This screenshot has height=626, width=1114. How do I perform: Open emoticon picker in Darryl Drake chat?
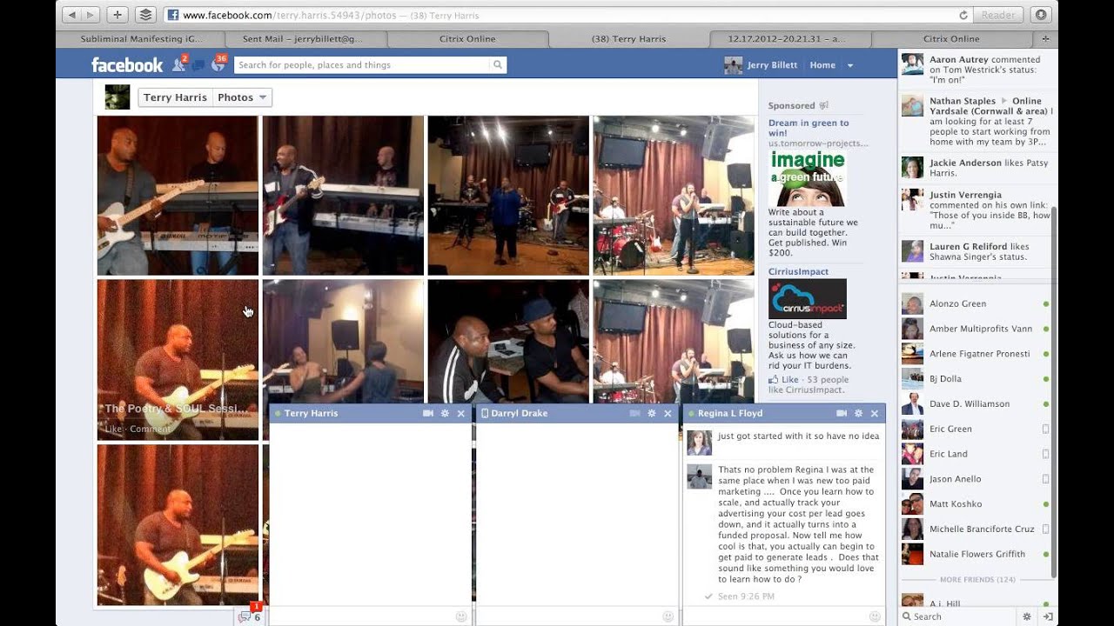[x=668, y=616]
